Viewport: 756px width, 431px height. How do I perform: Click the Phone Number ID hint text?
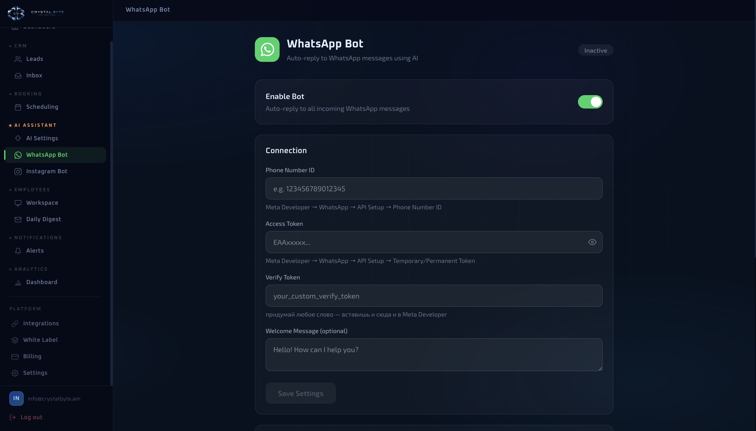[353, 207]
